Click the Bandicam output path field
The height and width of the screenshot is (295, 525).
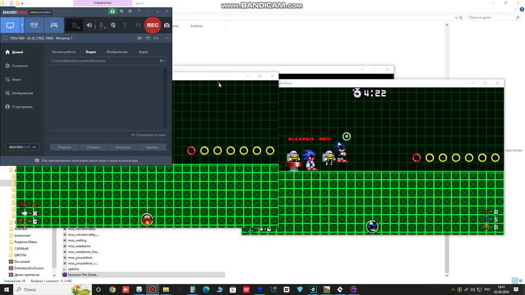[104, 61]
